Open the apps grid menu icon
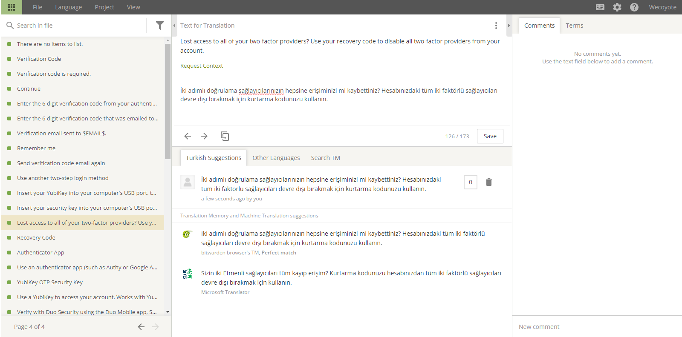Screen dimensions: 682x337 (12, 7)
